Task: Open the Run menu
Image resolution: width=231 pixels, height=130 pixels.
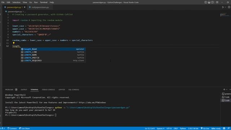Action: tap(36, 3)
